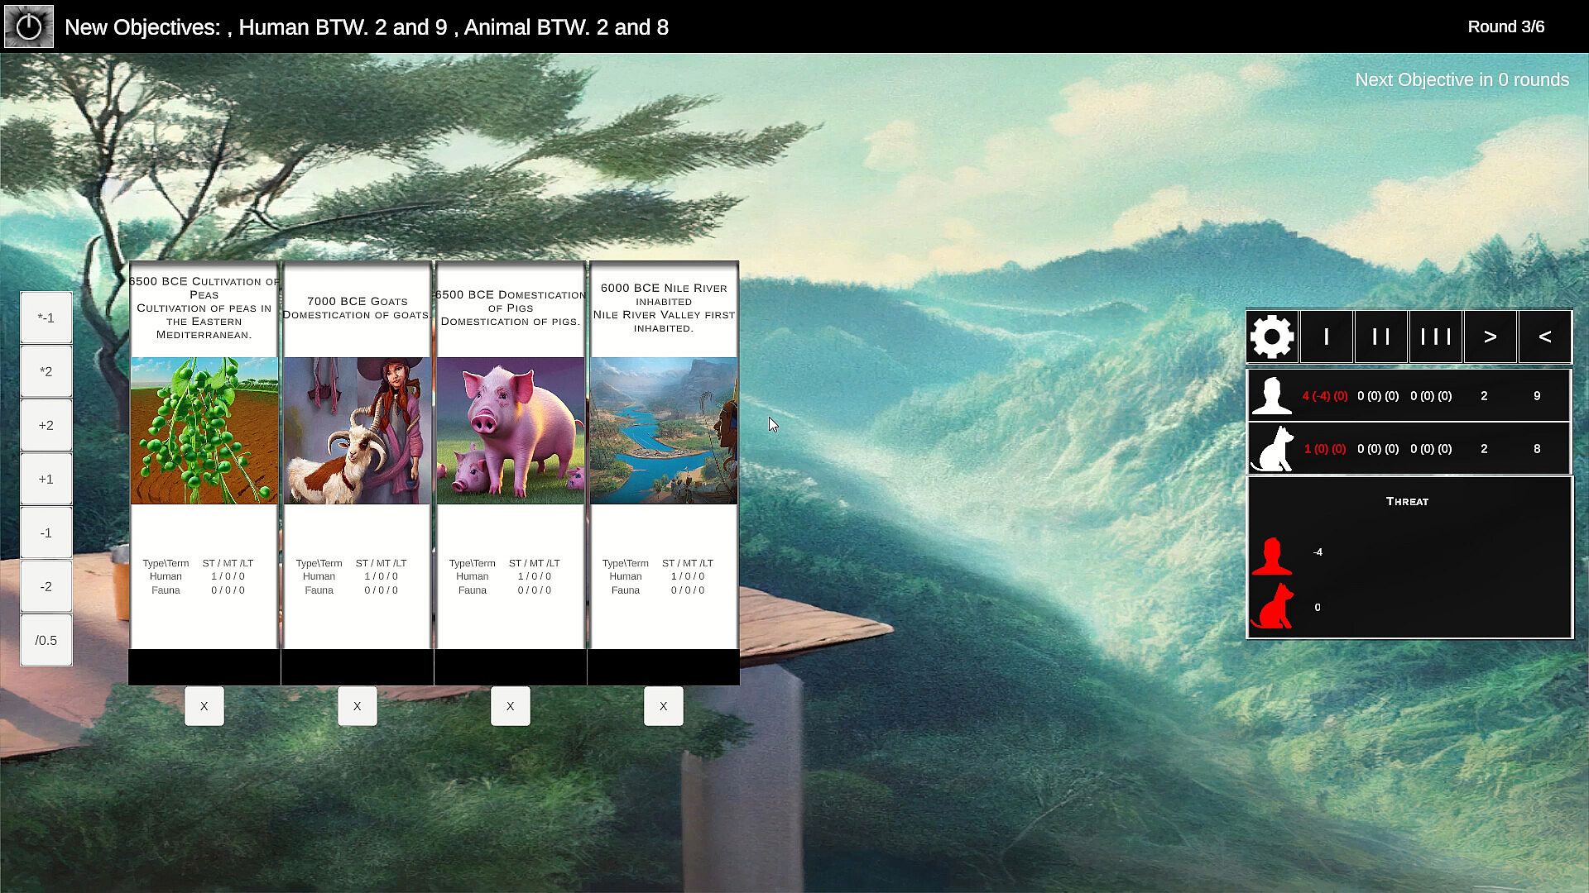The height and width of the screenshot is (893, 1589).
Task: Select the mid-term II tab
Action: click(x=1381, y=337)
